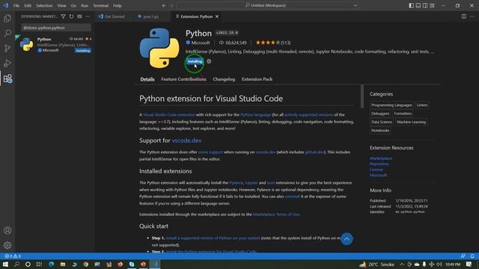479x269 pixels.
Task: Click the Data Science category tag
Action: click(x=382, y=122)
